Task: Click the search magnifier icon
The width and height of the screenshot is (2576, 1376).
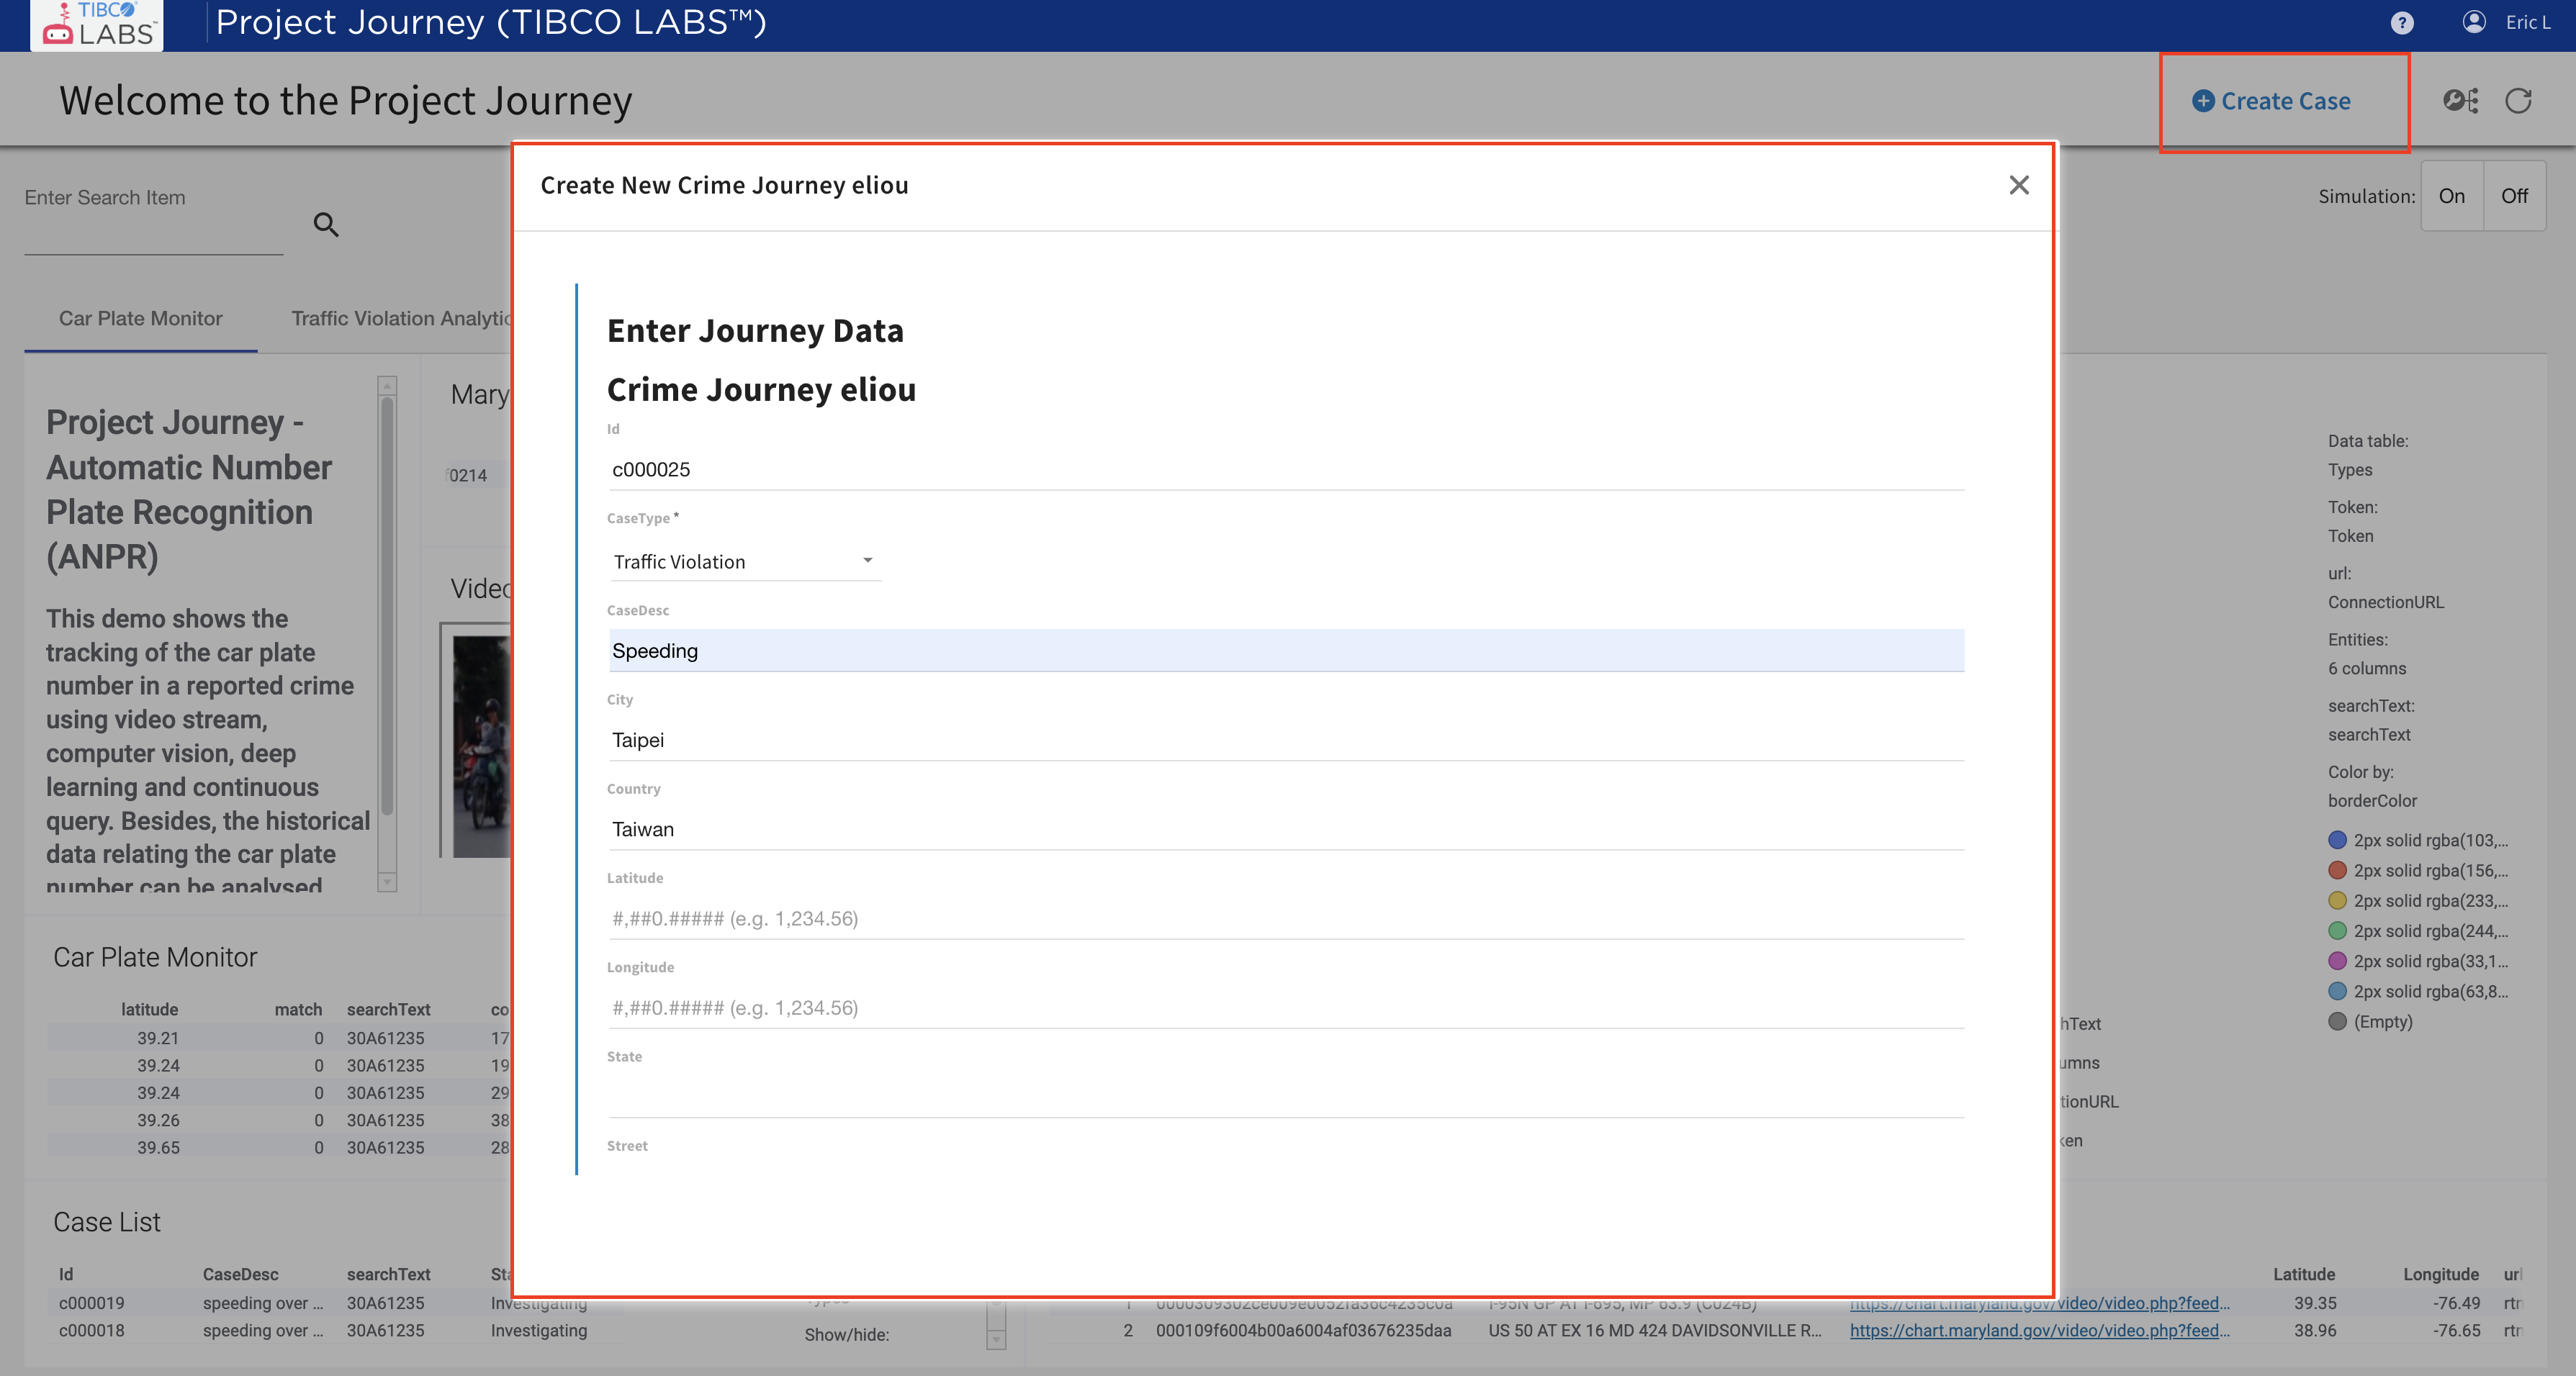Action: pos(326,225)
